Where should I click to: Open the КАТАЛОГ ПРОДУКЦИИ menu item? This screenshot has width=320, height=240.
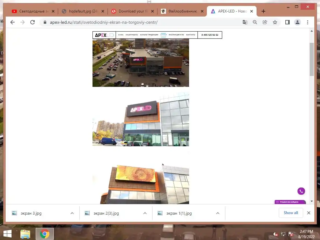point(149,35)
